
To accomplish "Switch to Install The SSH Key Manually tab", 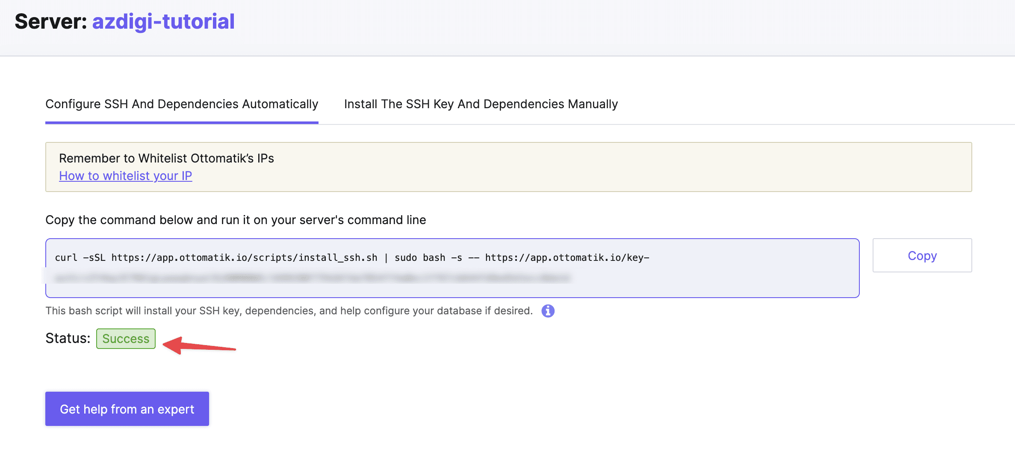I will (481, 104).
